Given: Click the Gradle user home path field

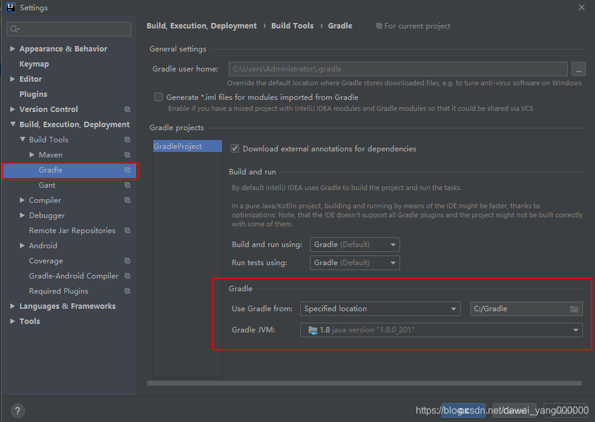Looking at the screenshot, I should coord(398,69).
